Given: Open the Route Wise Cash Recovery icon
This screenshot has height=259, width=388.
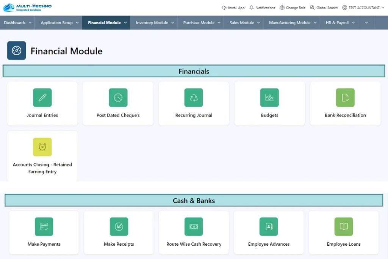Looking at the screenshot, I should point(194,227).
